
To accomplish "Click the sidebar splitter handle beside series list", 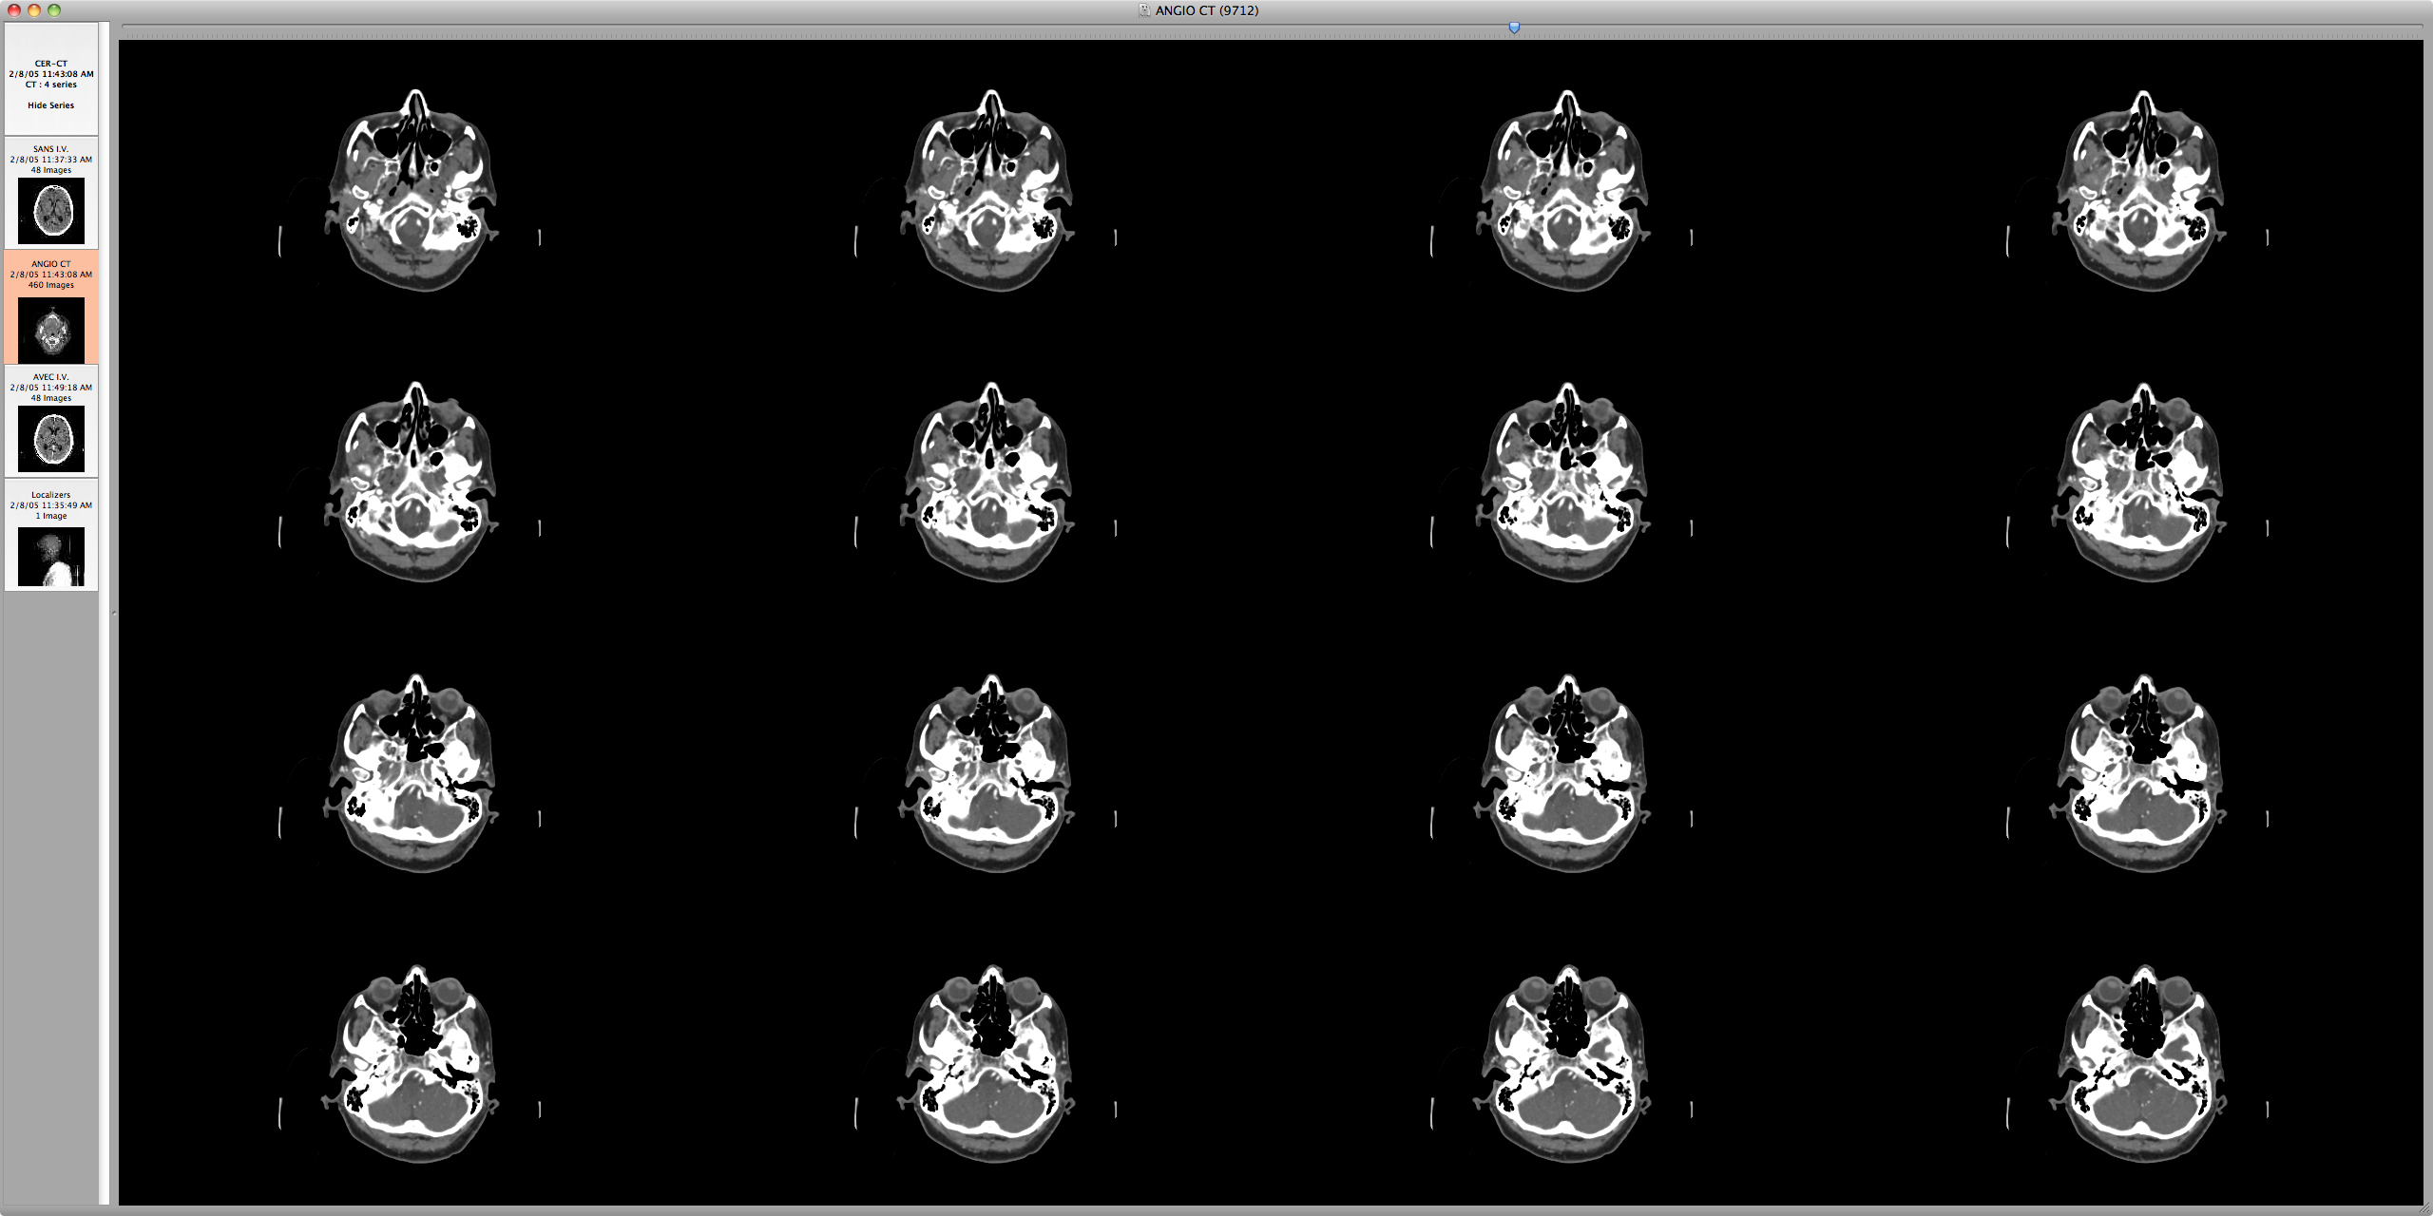I will [114, 613].
